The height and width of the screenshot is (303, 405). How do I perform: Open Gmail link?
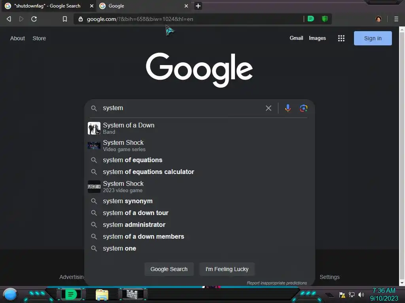pos(296,38)
